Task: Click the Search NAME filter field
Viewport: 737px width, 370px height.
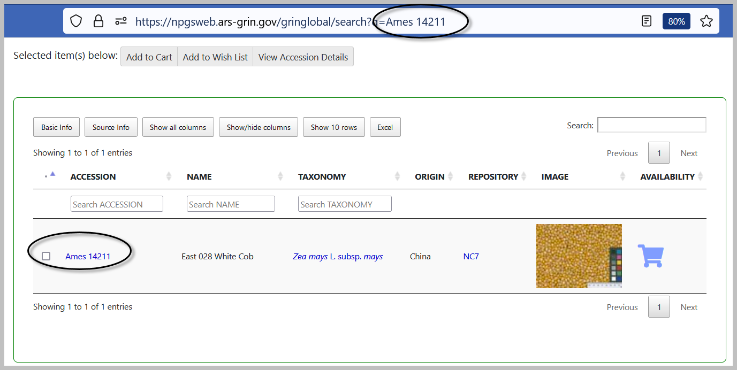Action: click(231, 204)
